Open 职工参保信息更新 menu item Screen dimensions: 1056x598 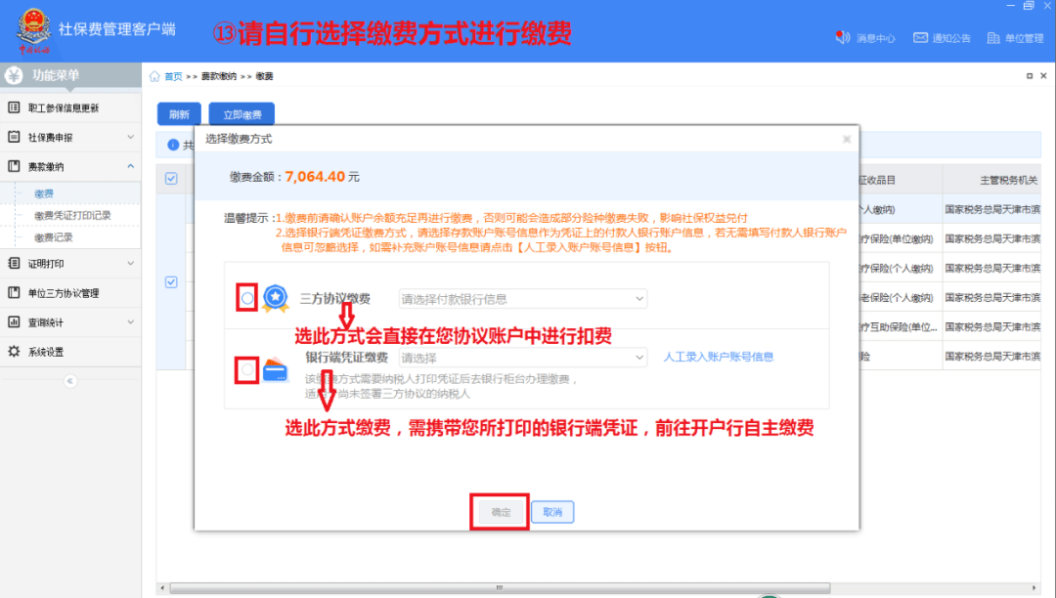(x=62, y=107)
